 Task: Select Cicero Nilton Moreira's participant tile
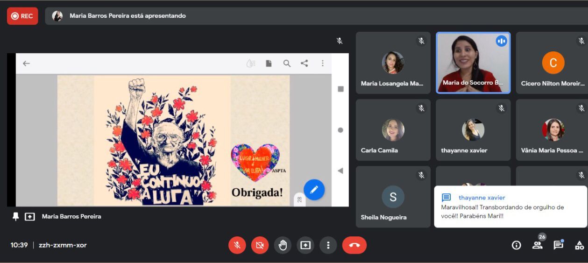tap(553, 63)
